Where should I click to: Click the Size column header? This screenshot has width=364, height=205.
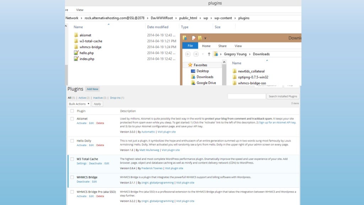(218, 27)
